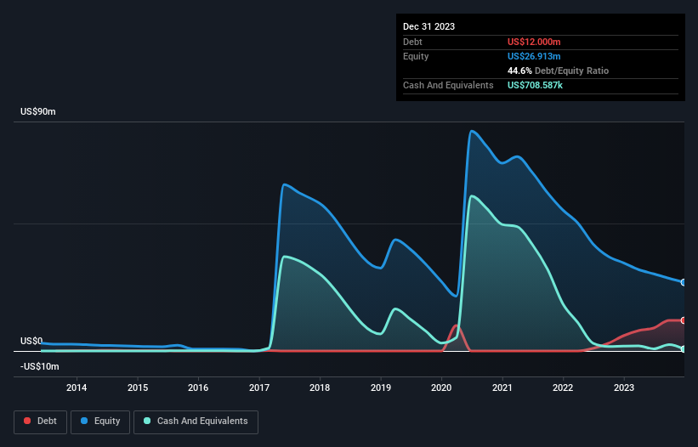Click the blue Equity endpoint marker

pos(684,282)
